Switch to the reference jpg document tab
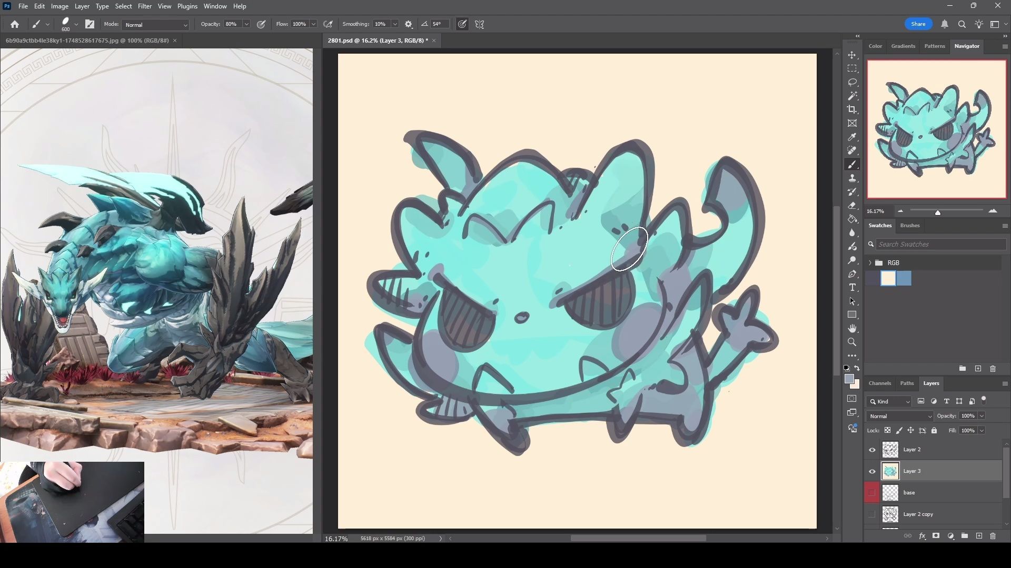 [x=87, y=40]
